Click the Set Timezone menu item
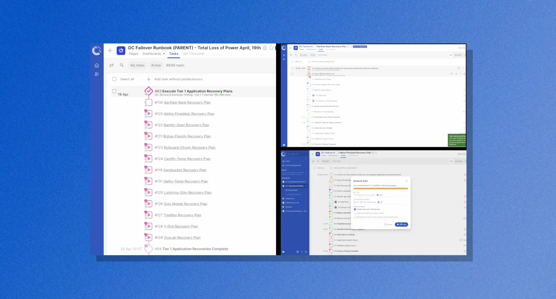This screenshot has height=299, width=556. (193, 54)
